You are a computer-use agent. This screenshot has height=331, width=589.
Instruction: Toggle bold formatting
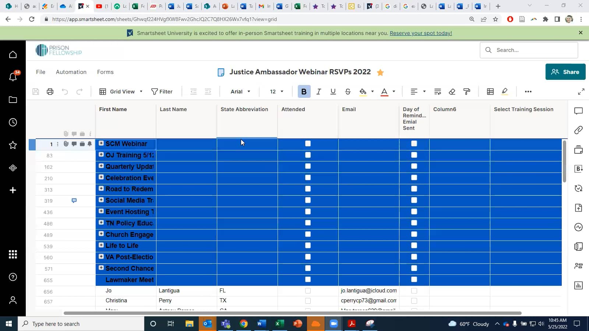(304, 92)
